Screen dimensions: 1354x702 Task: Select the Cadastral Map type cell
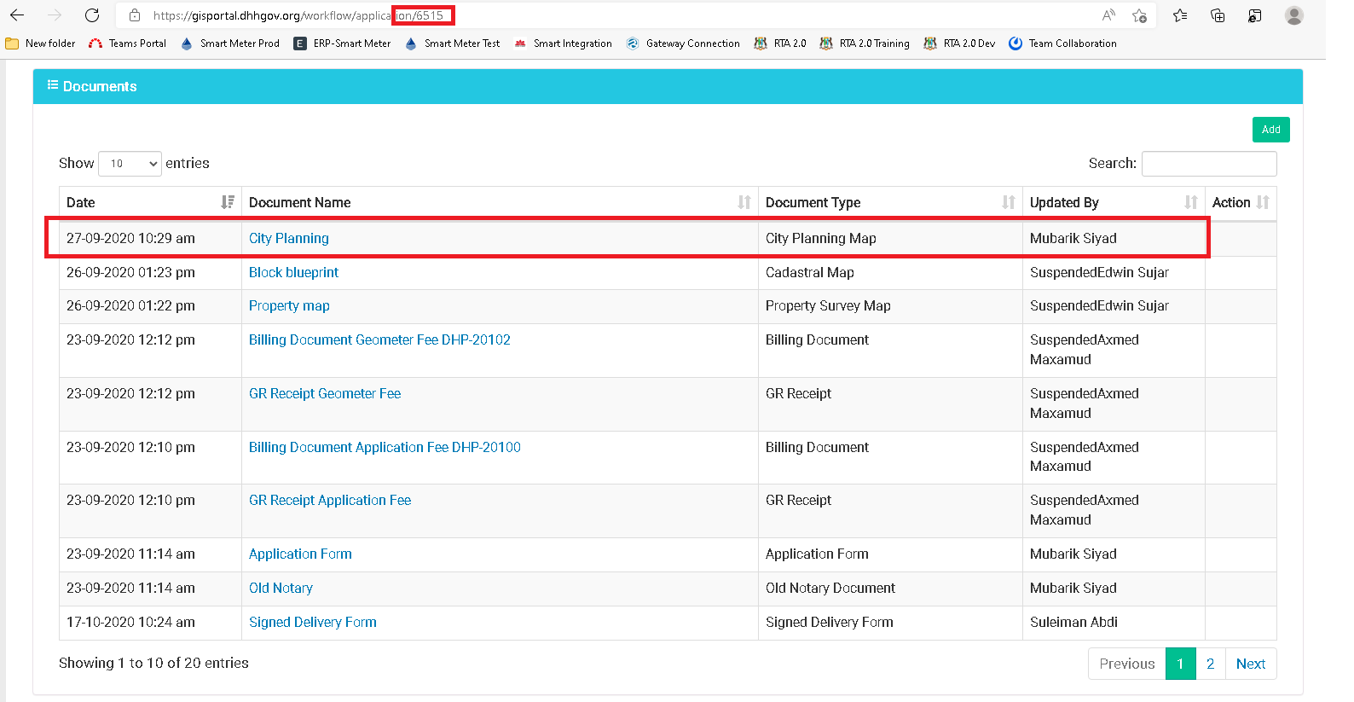pyautogui.click(x=890, y=272)
